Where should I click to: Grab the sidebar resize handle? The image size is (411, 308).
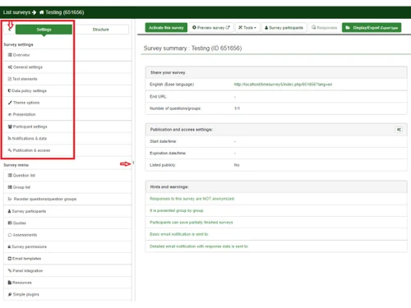133,163
